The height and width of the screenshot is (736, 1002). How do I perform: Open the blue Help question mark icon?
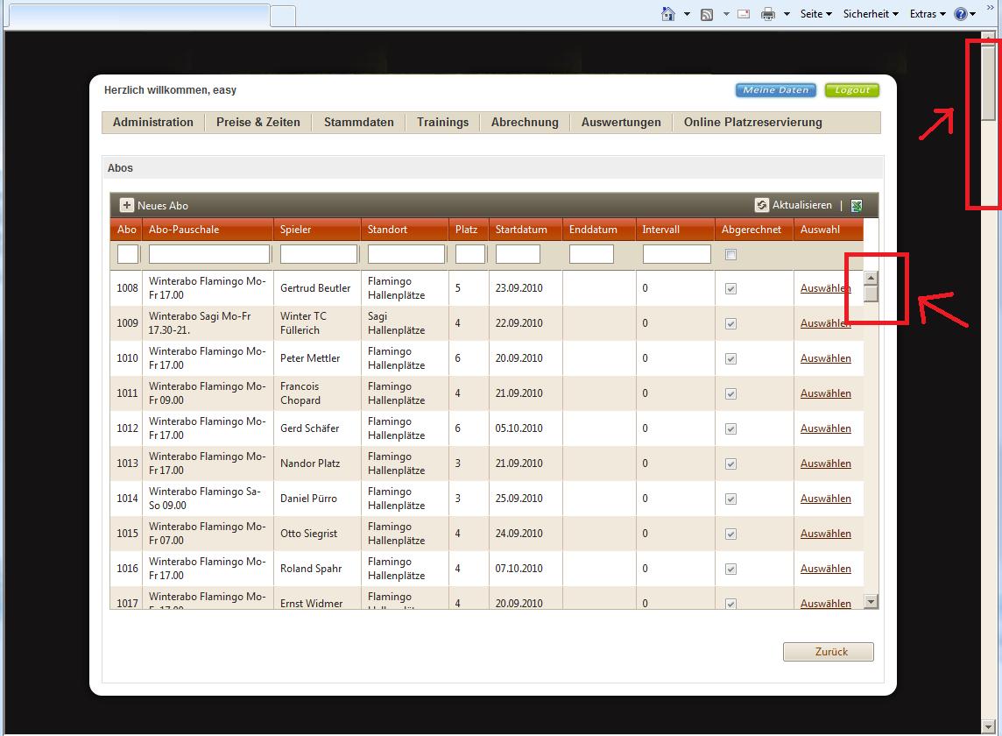pos(960,14)
